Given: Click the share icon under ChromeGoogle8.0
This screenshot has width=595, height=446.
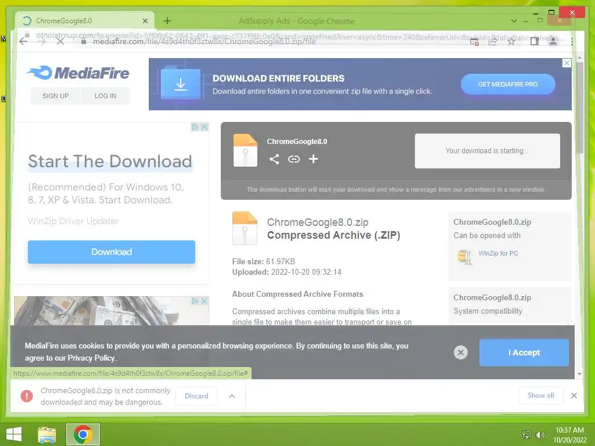Looking at the screenshot, I should pos(274,159).
